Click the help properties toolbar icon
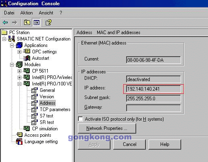This screenshot has width=208, height=162. (x=48, y=22)
